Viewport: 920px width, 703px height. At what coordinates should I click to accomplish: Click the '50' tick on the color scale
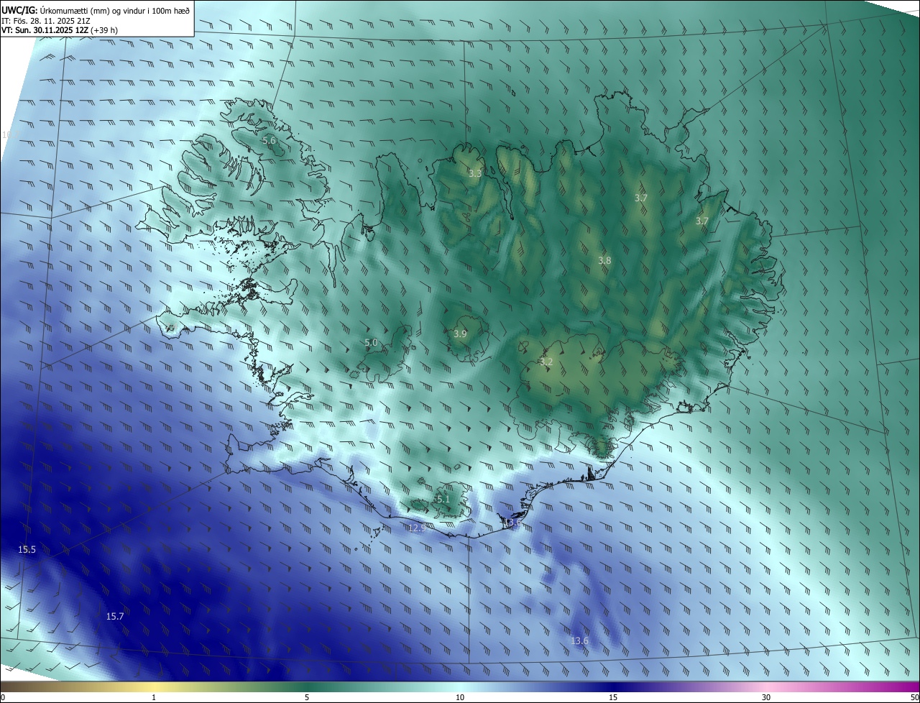coord(914,697)
